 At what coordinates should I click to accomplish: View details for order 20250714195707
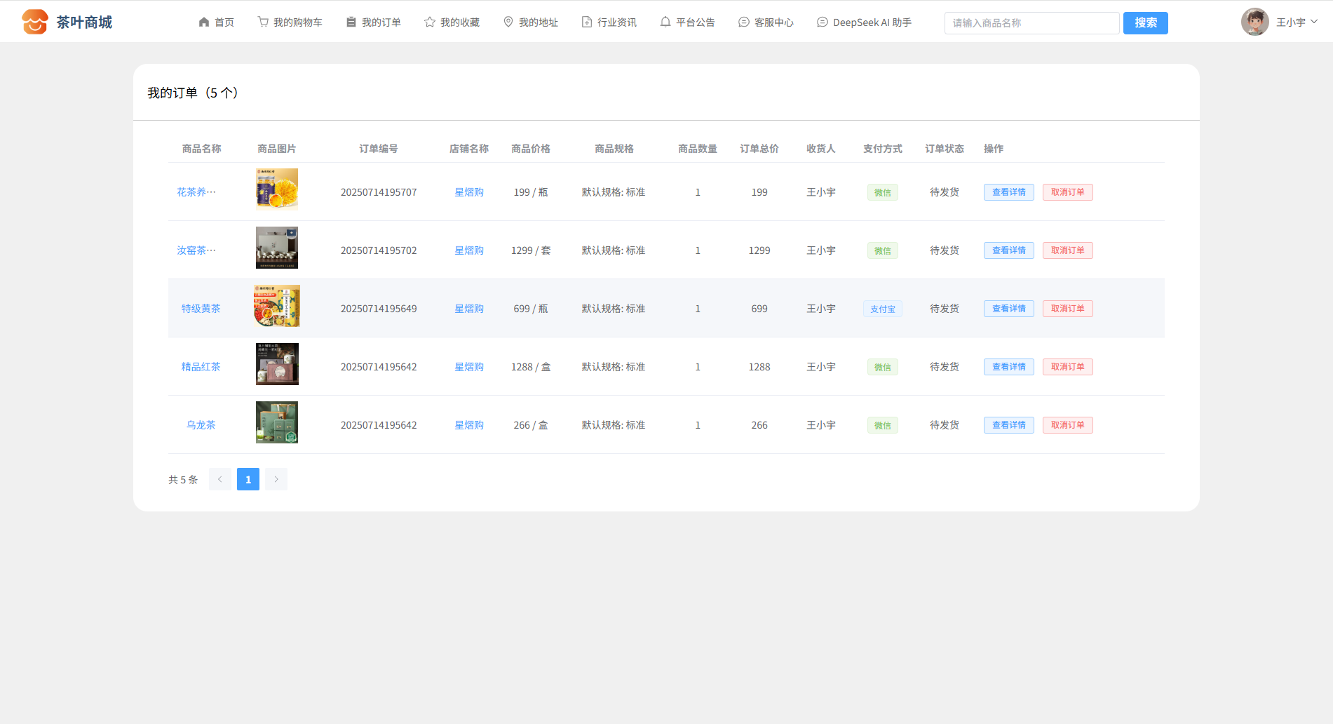pyautogui.click(x=1008, y=192)
